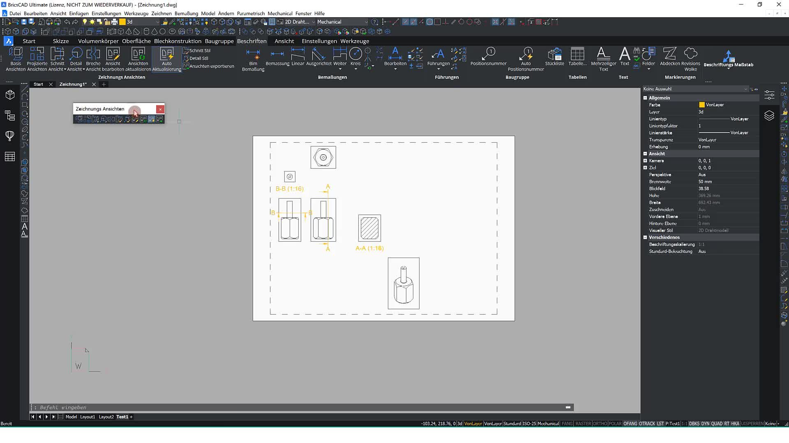Click the Abdecken wipeout tool
The width and height of the screenshot is (789, 443).
[670, 57]
